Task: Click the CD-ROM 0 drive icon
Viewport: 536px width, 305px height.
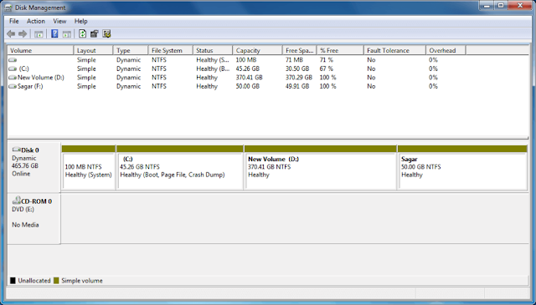Action: [x=16, y=201]
